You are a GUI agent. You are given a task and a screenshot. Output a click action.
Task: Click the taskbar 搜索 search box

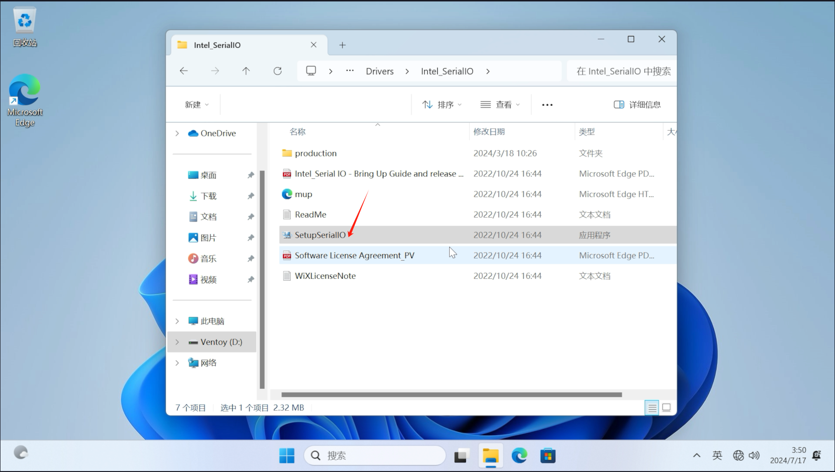[x=375, y=456]
